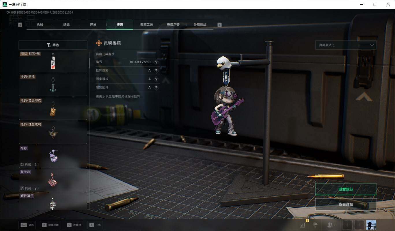Click the charm list scrollbar
This screenshot has width=395, height=231.
pos(90,62)
